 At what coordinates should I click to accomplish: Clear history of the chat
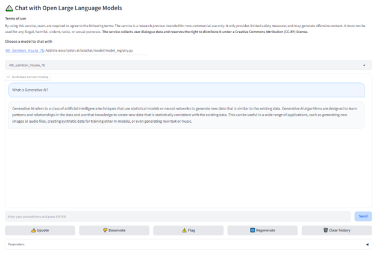click(x=337, y=231)
